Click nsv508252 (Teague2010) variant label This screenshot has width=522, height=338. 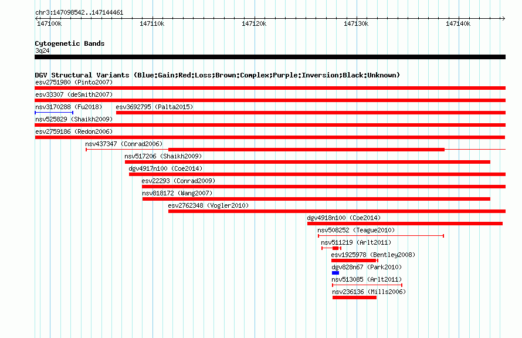coord(356,230)
